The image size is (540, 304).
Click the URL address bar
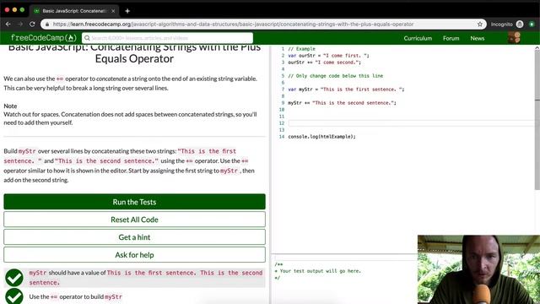pyautogui.click(x=263, y=24)
